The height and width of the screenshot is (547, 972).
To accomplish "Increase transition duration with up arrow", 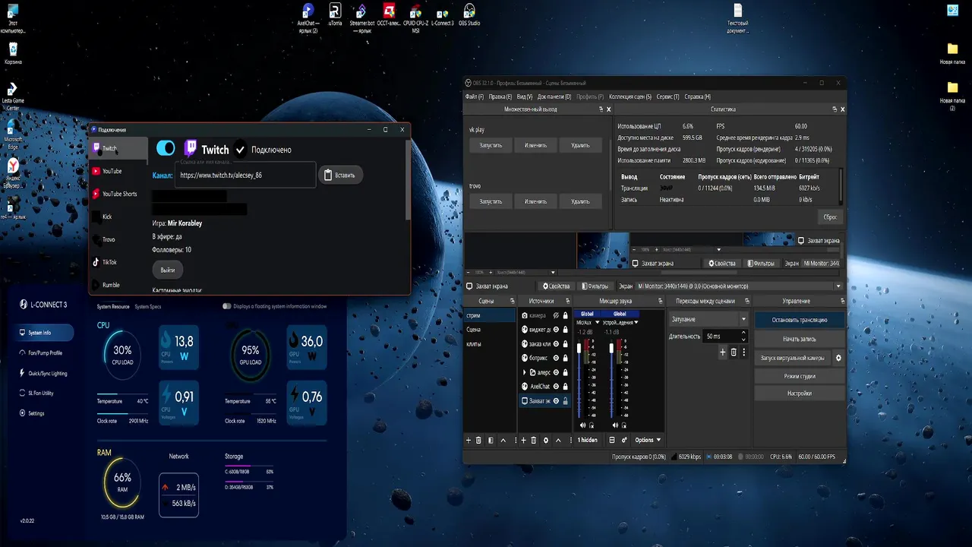I will [743, 332].
